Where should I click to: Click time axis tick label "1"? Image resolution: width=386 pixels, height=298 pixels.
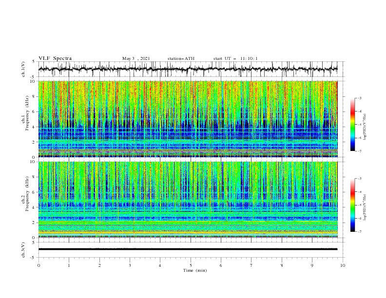69,265
